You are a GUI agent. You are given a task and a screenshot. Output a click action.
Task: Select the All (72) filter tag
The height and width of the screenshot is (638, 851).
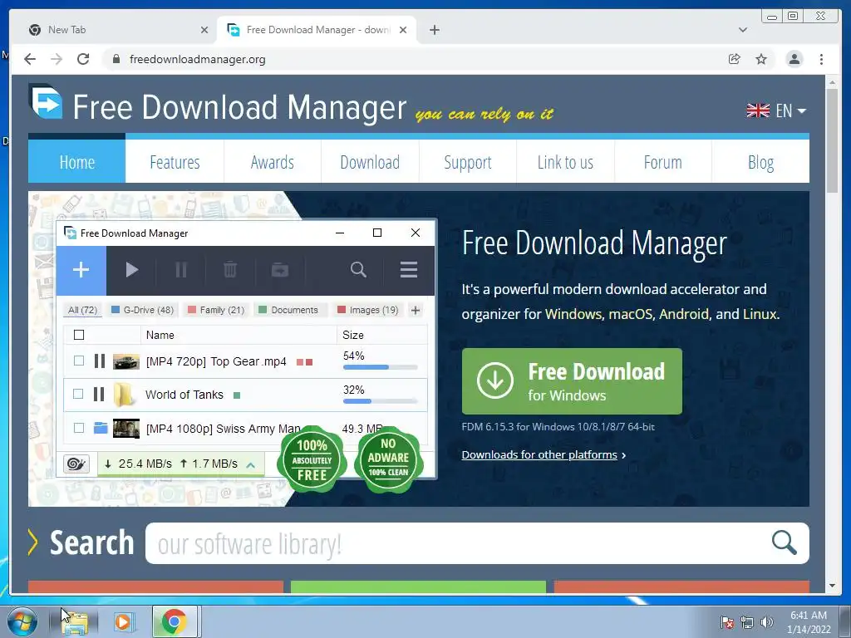(82, 310)
